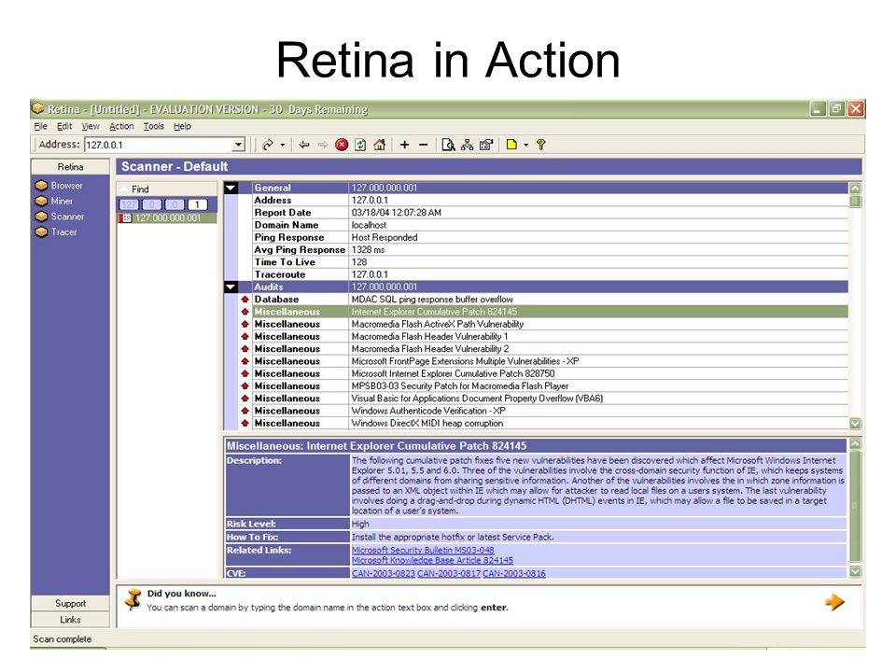Click the red Stop scan icon
This screenshot has width=896, height=672.
342,145
